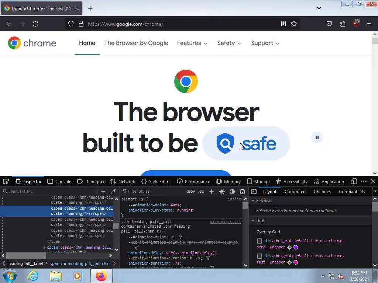Select the Changes sidebar tab
This screenshot has width=378, height=283.
(x=322, y=192)
